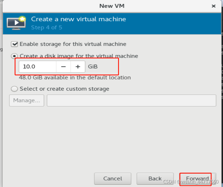Click the 'Step 4 of 5' label
The image size is (223, 187).
(47, 27)
